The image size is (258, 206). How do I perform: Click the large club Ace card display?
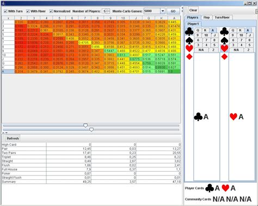201,117
